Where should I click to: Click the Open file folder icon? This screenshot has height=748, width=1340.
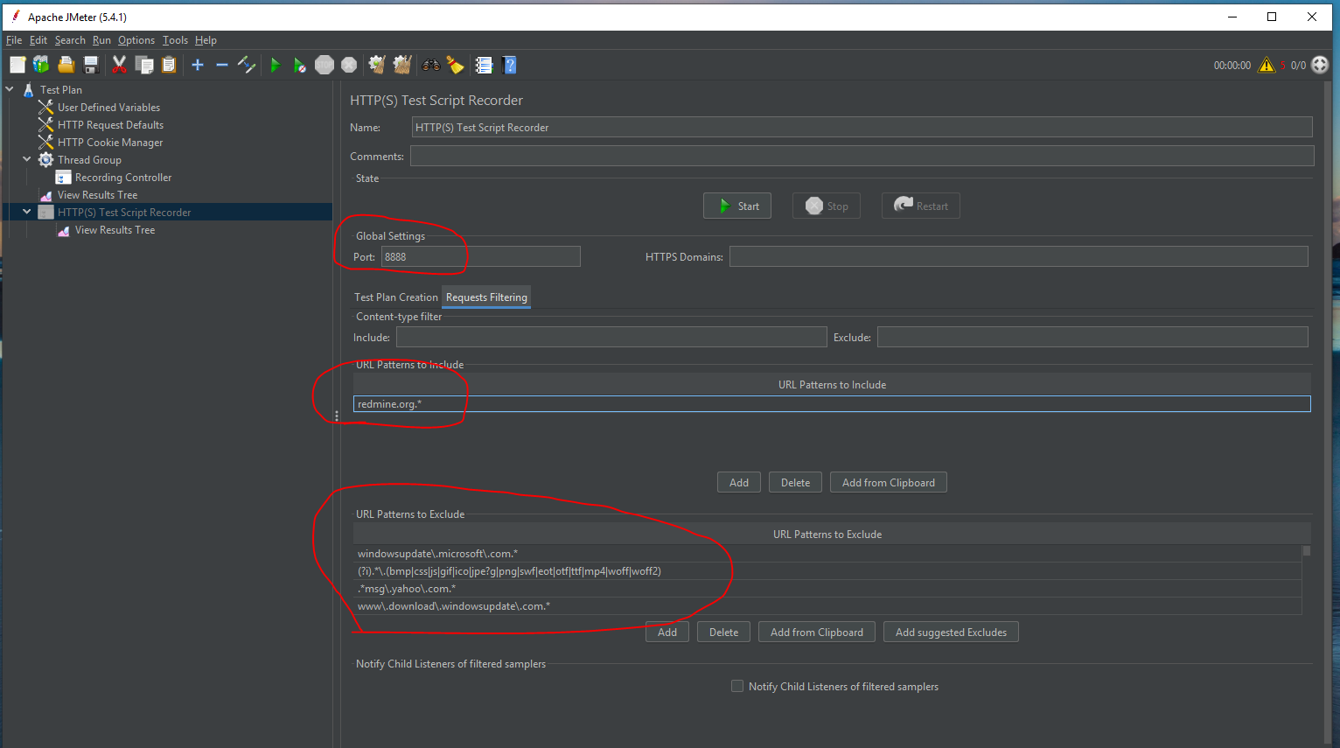point(66,65)
